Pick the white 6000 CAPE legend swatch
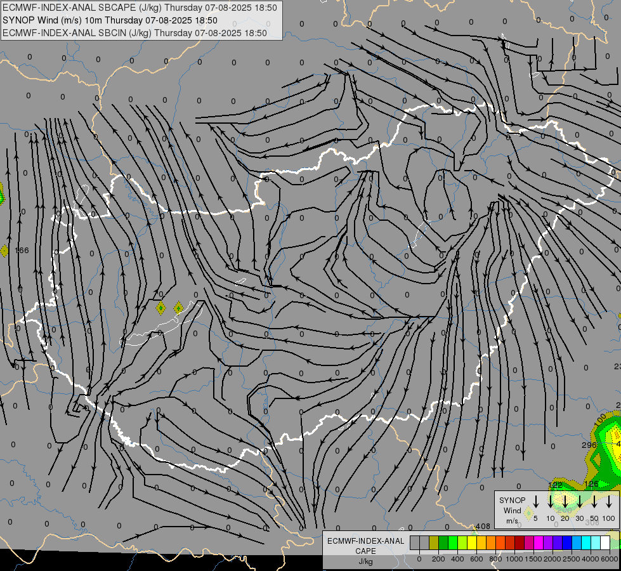 click(606, 543)
